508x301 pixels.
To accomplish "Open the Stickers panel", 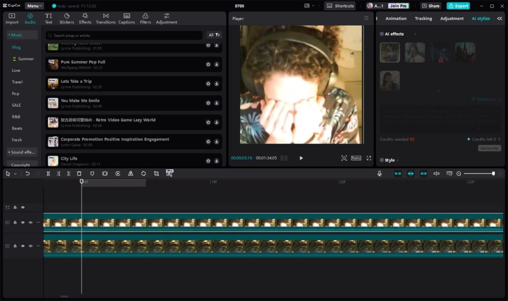I will (x=66, y=18).
